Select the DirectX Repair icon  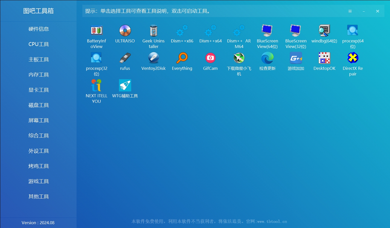tap(353, 58)
